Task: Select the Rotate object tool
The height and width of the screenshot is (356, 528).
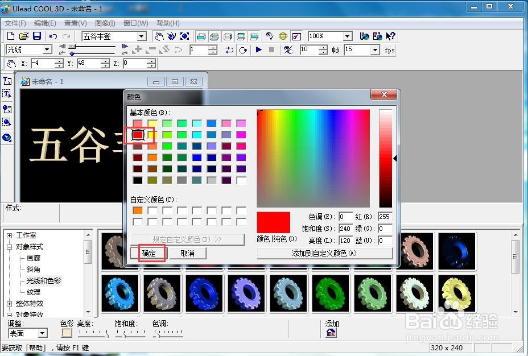Action: click(171, 36)
